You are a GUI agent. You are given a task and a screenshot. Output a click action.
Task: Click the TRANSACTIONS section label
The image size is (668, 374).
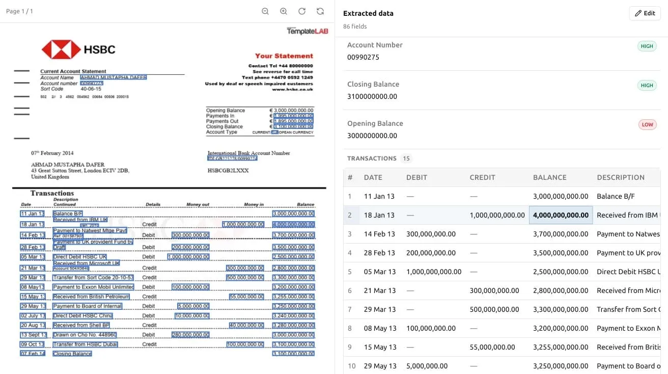coord(372,158)
